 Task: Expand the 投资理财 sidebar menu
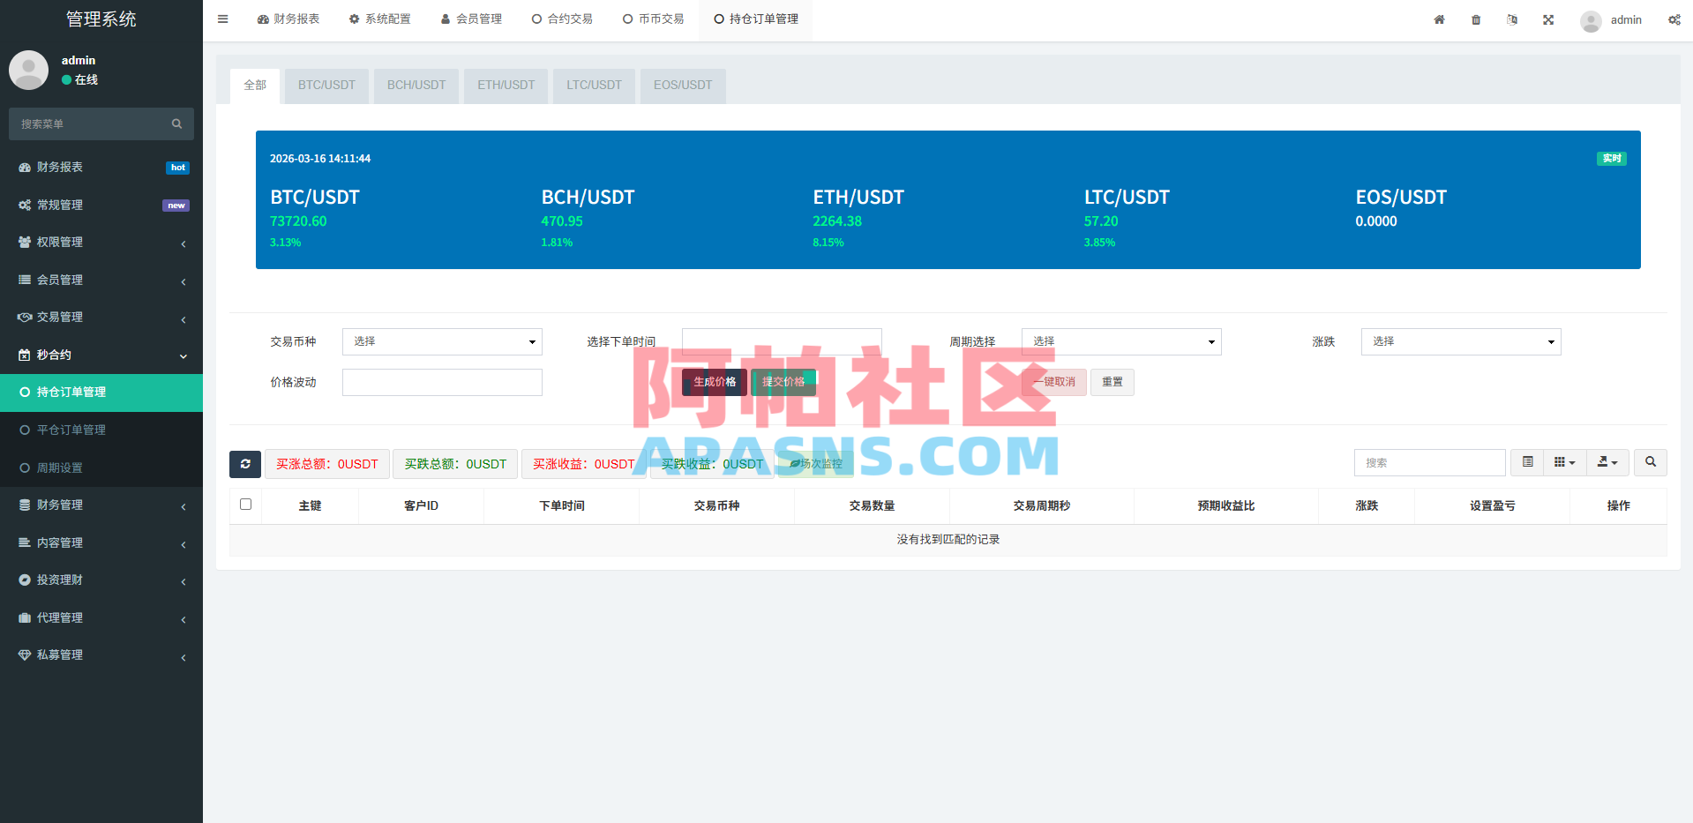tap(101, 580)
